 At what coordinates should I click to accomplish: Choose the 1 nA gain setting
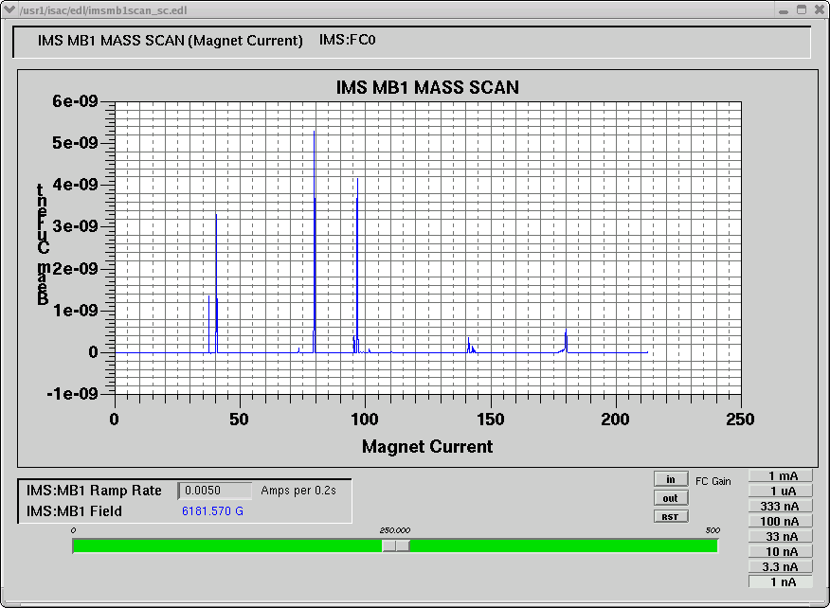tap(783, 581)
